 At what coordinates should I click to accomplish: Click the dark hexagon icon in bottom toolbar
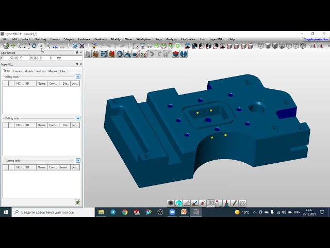tap(171, 203)
